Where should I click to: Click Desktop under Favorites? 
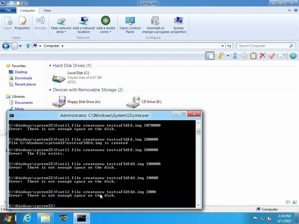point(21,72)
